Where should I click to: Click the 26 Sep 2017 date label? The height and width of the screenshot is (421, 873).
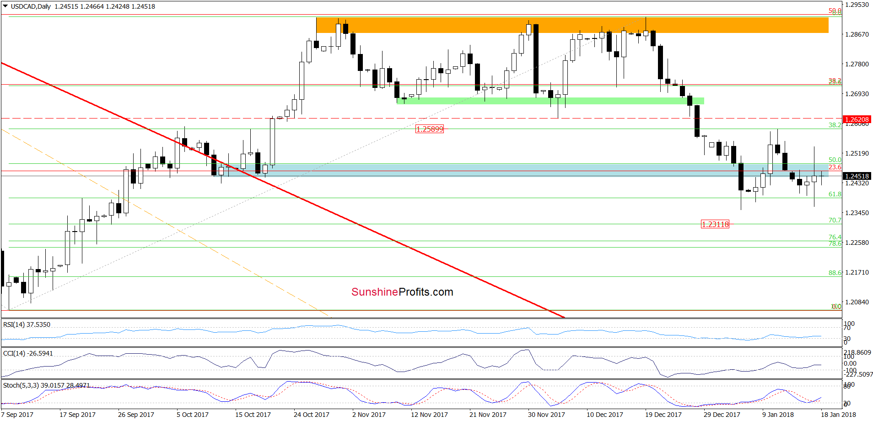click(136, 415)
